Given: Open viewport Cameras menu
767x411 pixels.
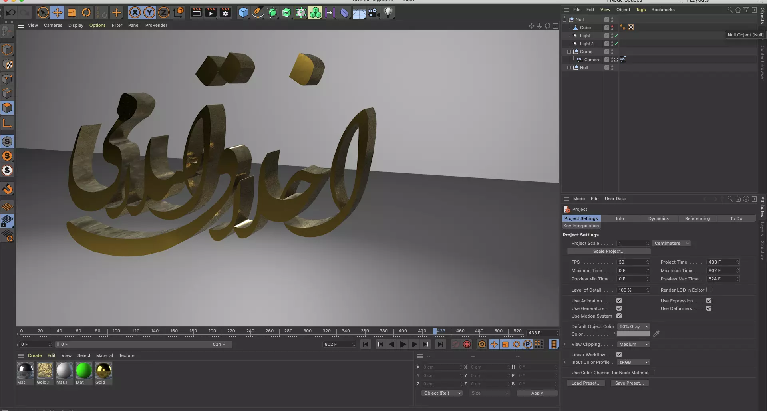Looking at the screenshot, I should pos(53,25).
